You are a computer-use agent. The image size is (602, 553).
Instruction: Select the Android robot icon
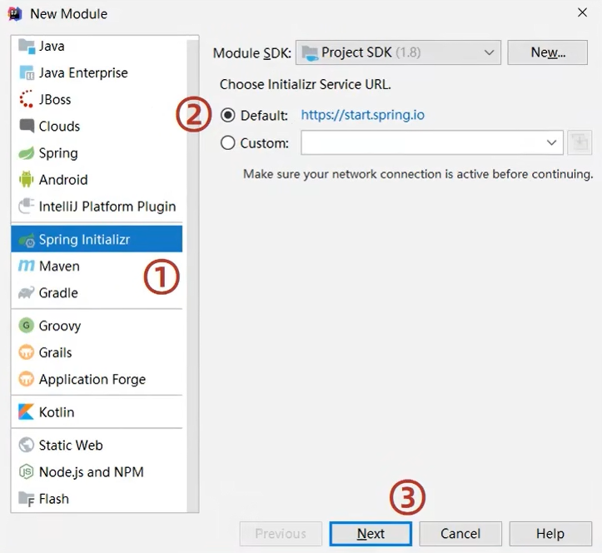point(26,179)
